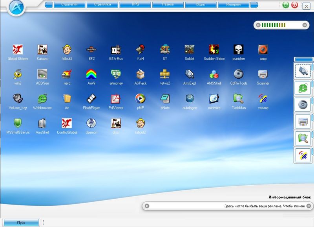Launch the FlashPlayer icon
Viewport: 314px width, 227px height.
tap(91, 99)
